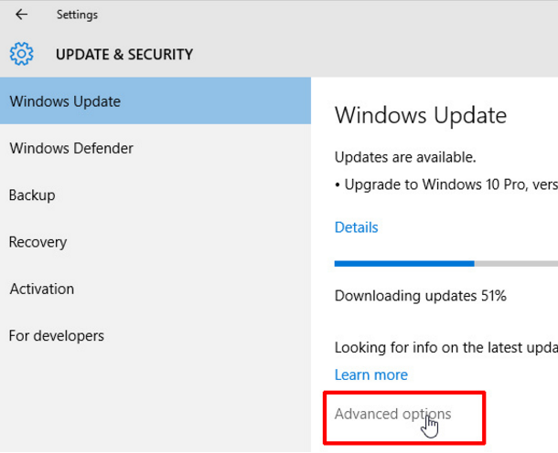Click the 'Looking for info' text line
This screenshot has width=558, height=453.
tap(445, 347)
